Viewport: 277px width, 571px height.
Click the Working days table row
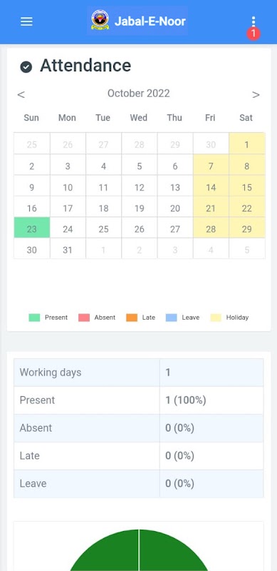[138, 373]
